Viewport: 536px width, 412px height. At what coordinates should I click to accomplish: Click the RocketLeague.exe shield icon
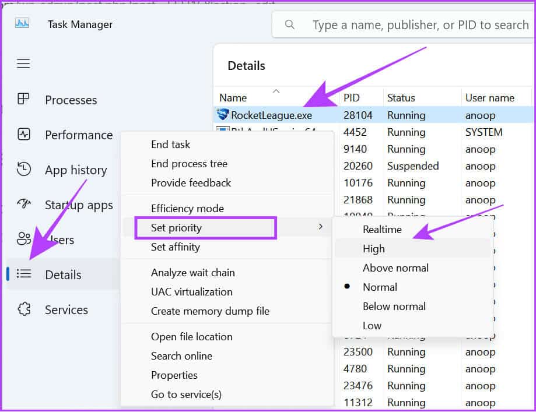tap(223, 114)
